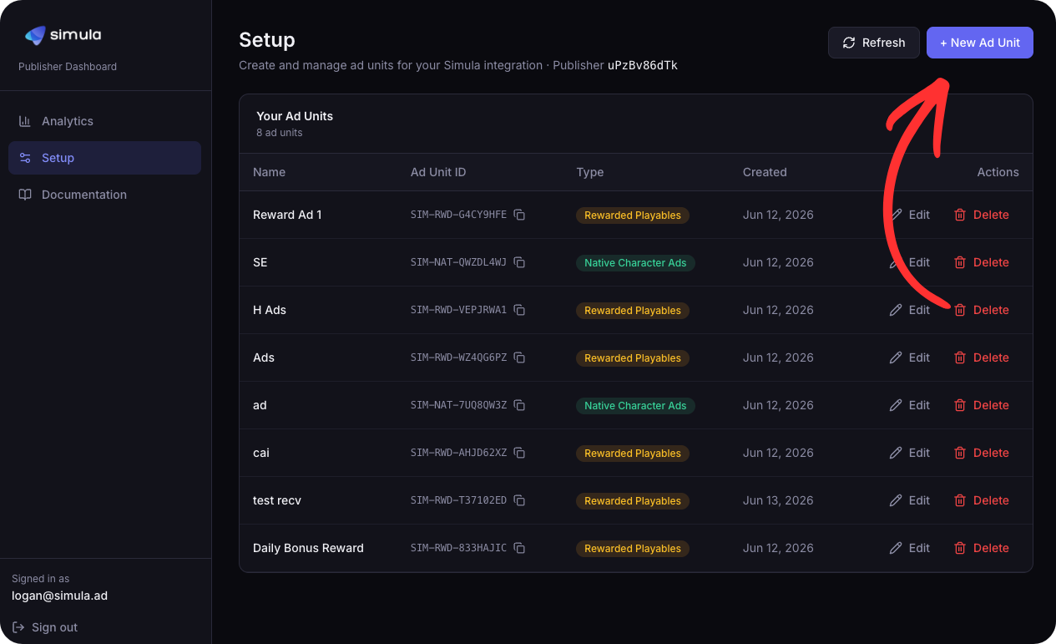1056x644 pixels.
Task: Click the Name column header
Action: 269,172
